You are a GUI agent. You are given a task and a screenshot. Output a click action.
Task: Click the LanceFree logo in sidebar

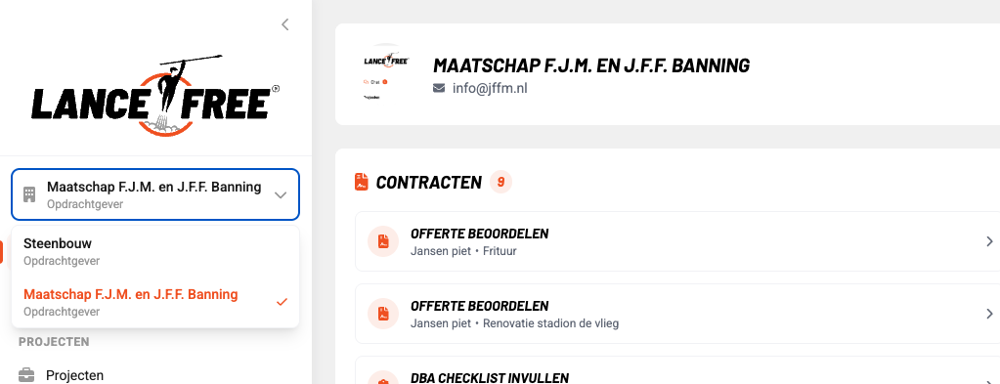155,96
